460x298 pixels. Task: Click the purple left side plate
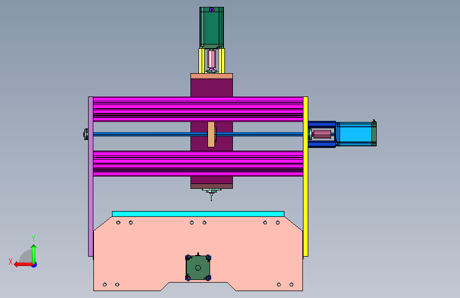click(x=91, y=177)
